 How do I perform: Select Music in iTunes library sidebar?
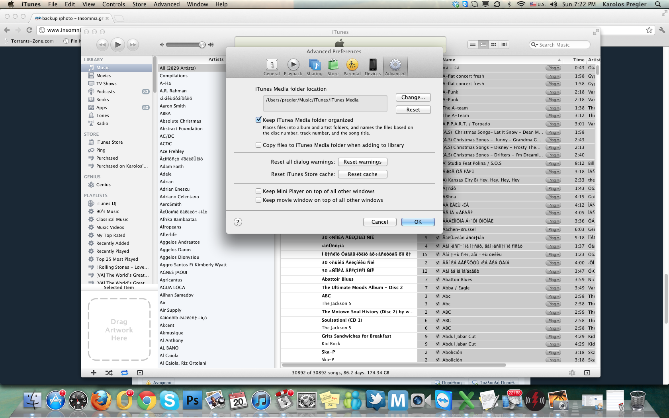point(116,68)
